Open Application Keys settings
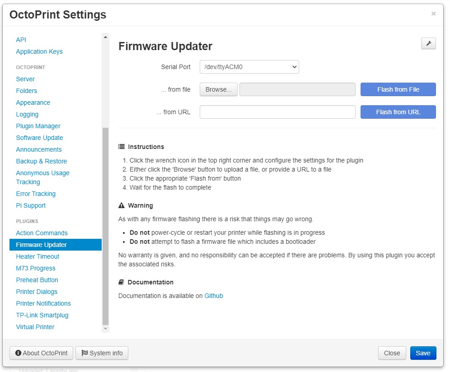 point(39,51)
